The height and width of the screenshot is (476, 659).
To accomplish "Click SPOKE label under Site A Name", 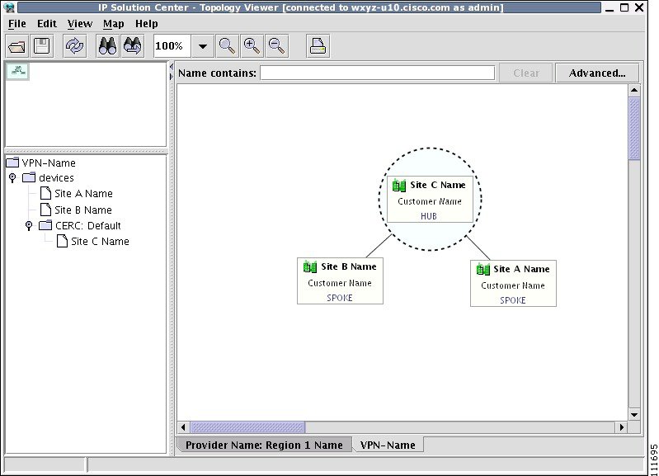I will (x=513, y=300).
